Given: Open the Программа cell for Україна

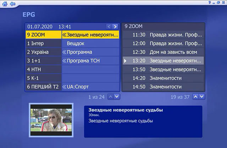Looking at the screenshot, I should [90, 52].
